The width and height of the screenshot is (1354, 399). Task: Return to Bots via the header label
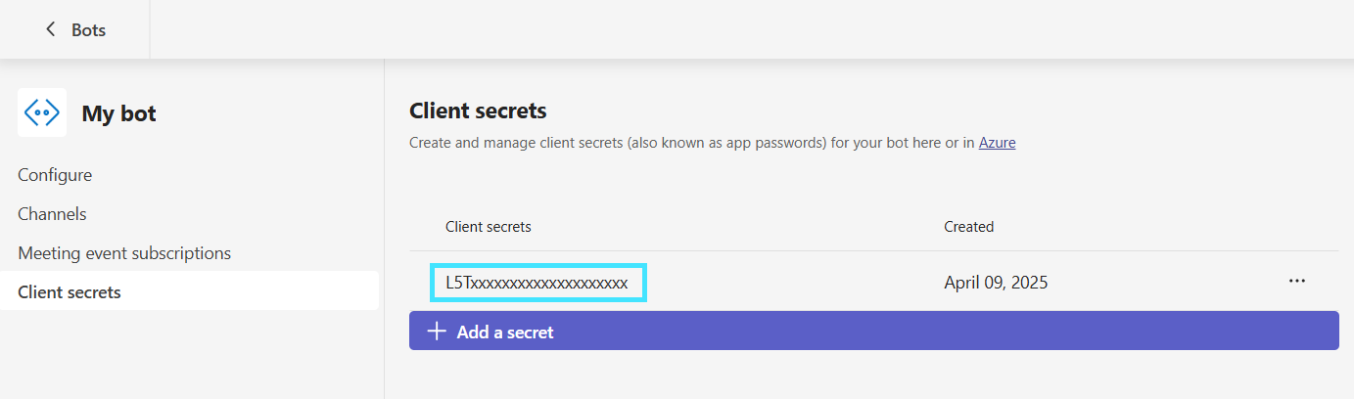tap(88, 29)
